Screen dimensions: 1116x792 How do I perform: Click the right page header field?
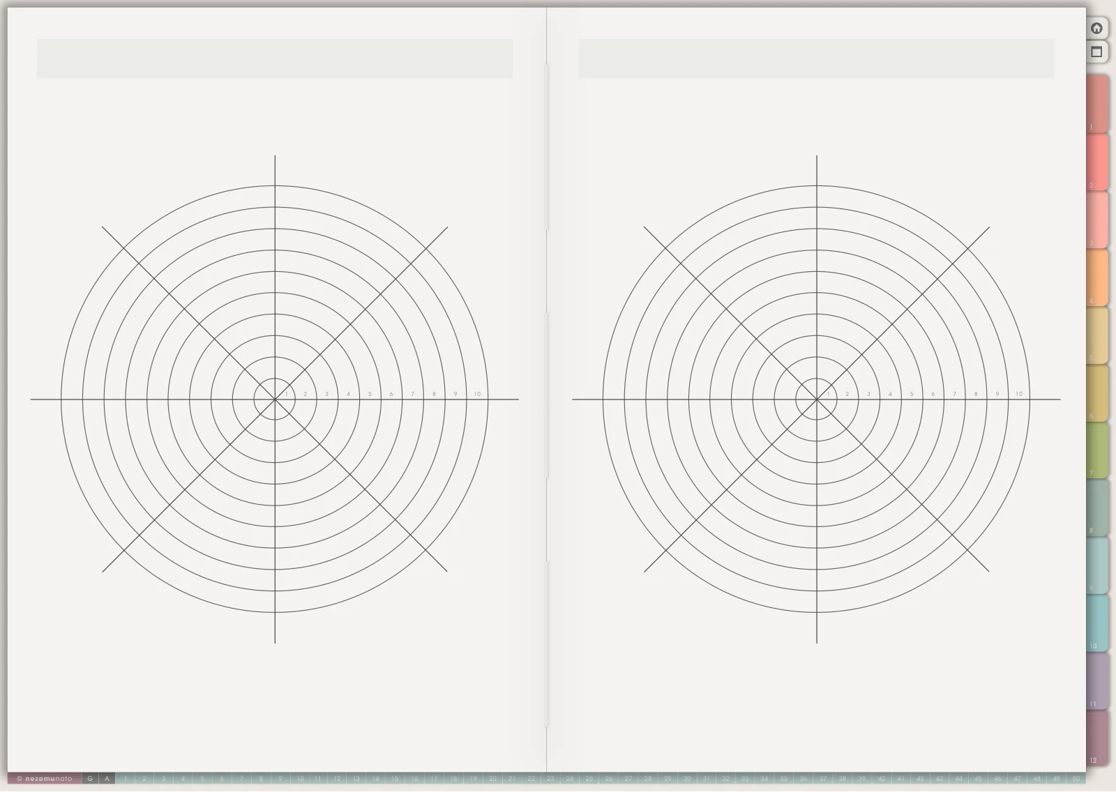click(x=816, y=59)
